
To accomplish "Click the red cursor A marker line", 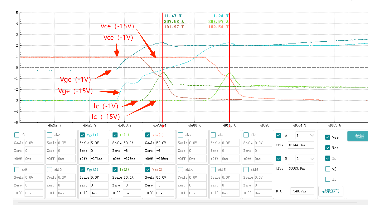I will pyautogui.click(x=229, y=75).
